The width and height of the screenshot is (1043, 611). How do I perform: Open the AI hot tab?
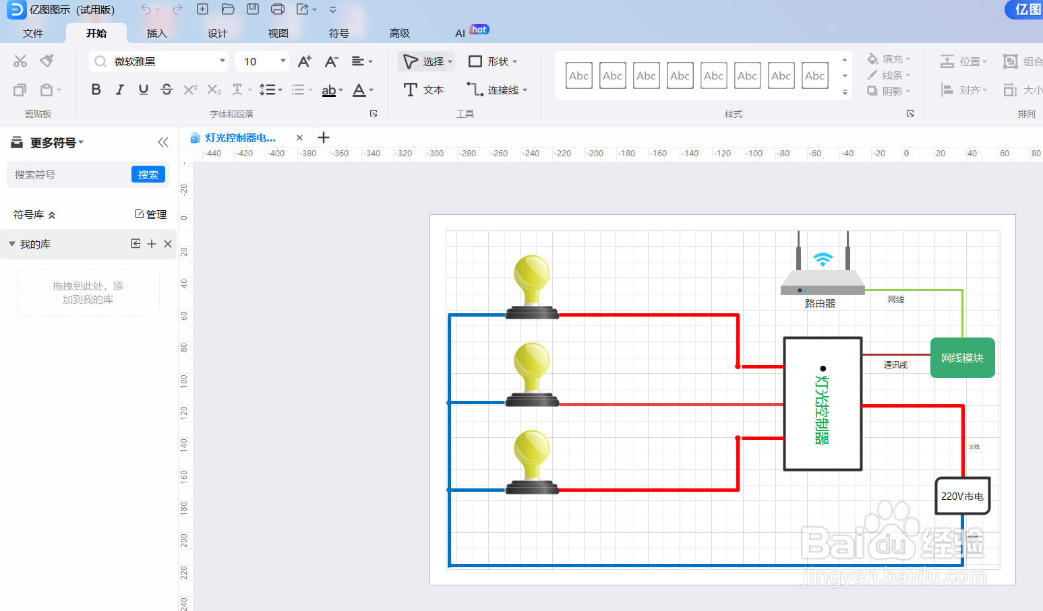tap(471, 32)
